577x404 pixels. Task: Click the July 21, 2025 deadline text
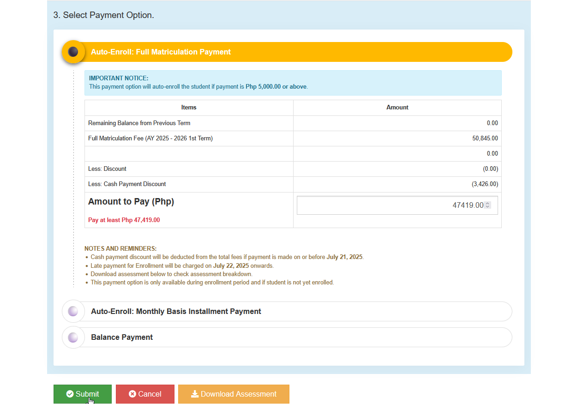(x=344, y=257)
